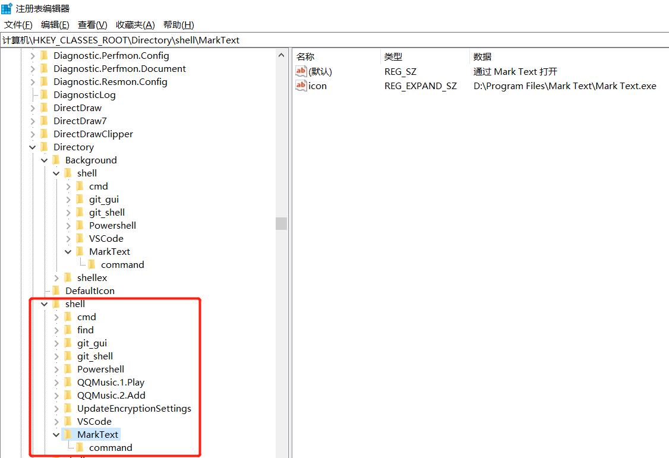Image resolution: width=669 pixels, height=458 pixels.
Task: Click the tree scrollbar up arrow
Action: click(x=281, y=55)
